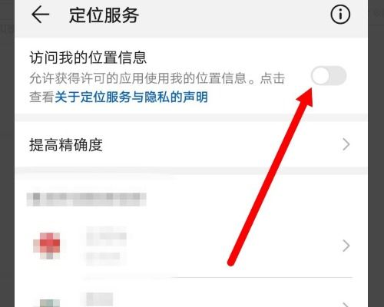Tap the 允许获得许可的应用 description line
The height and width of the screenshot is (307, 384).
(157, 78)
